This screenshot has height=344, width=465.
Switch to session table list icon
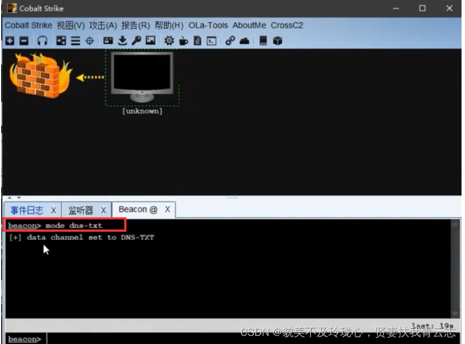pos(75,41)
